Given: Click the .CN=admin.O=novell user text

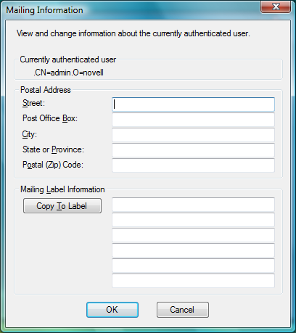Looking at the screenshot, I should click(x=68, y=73).
